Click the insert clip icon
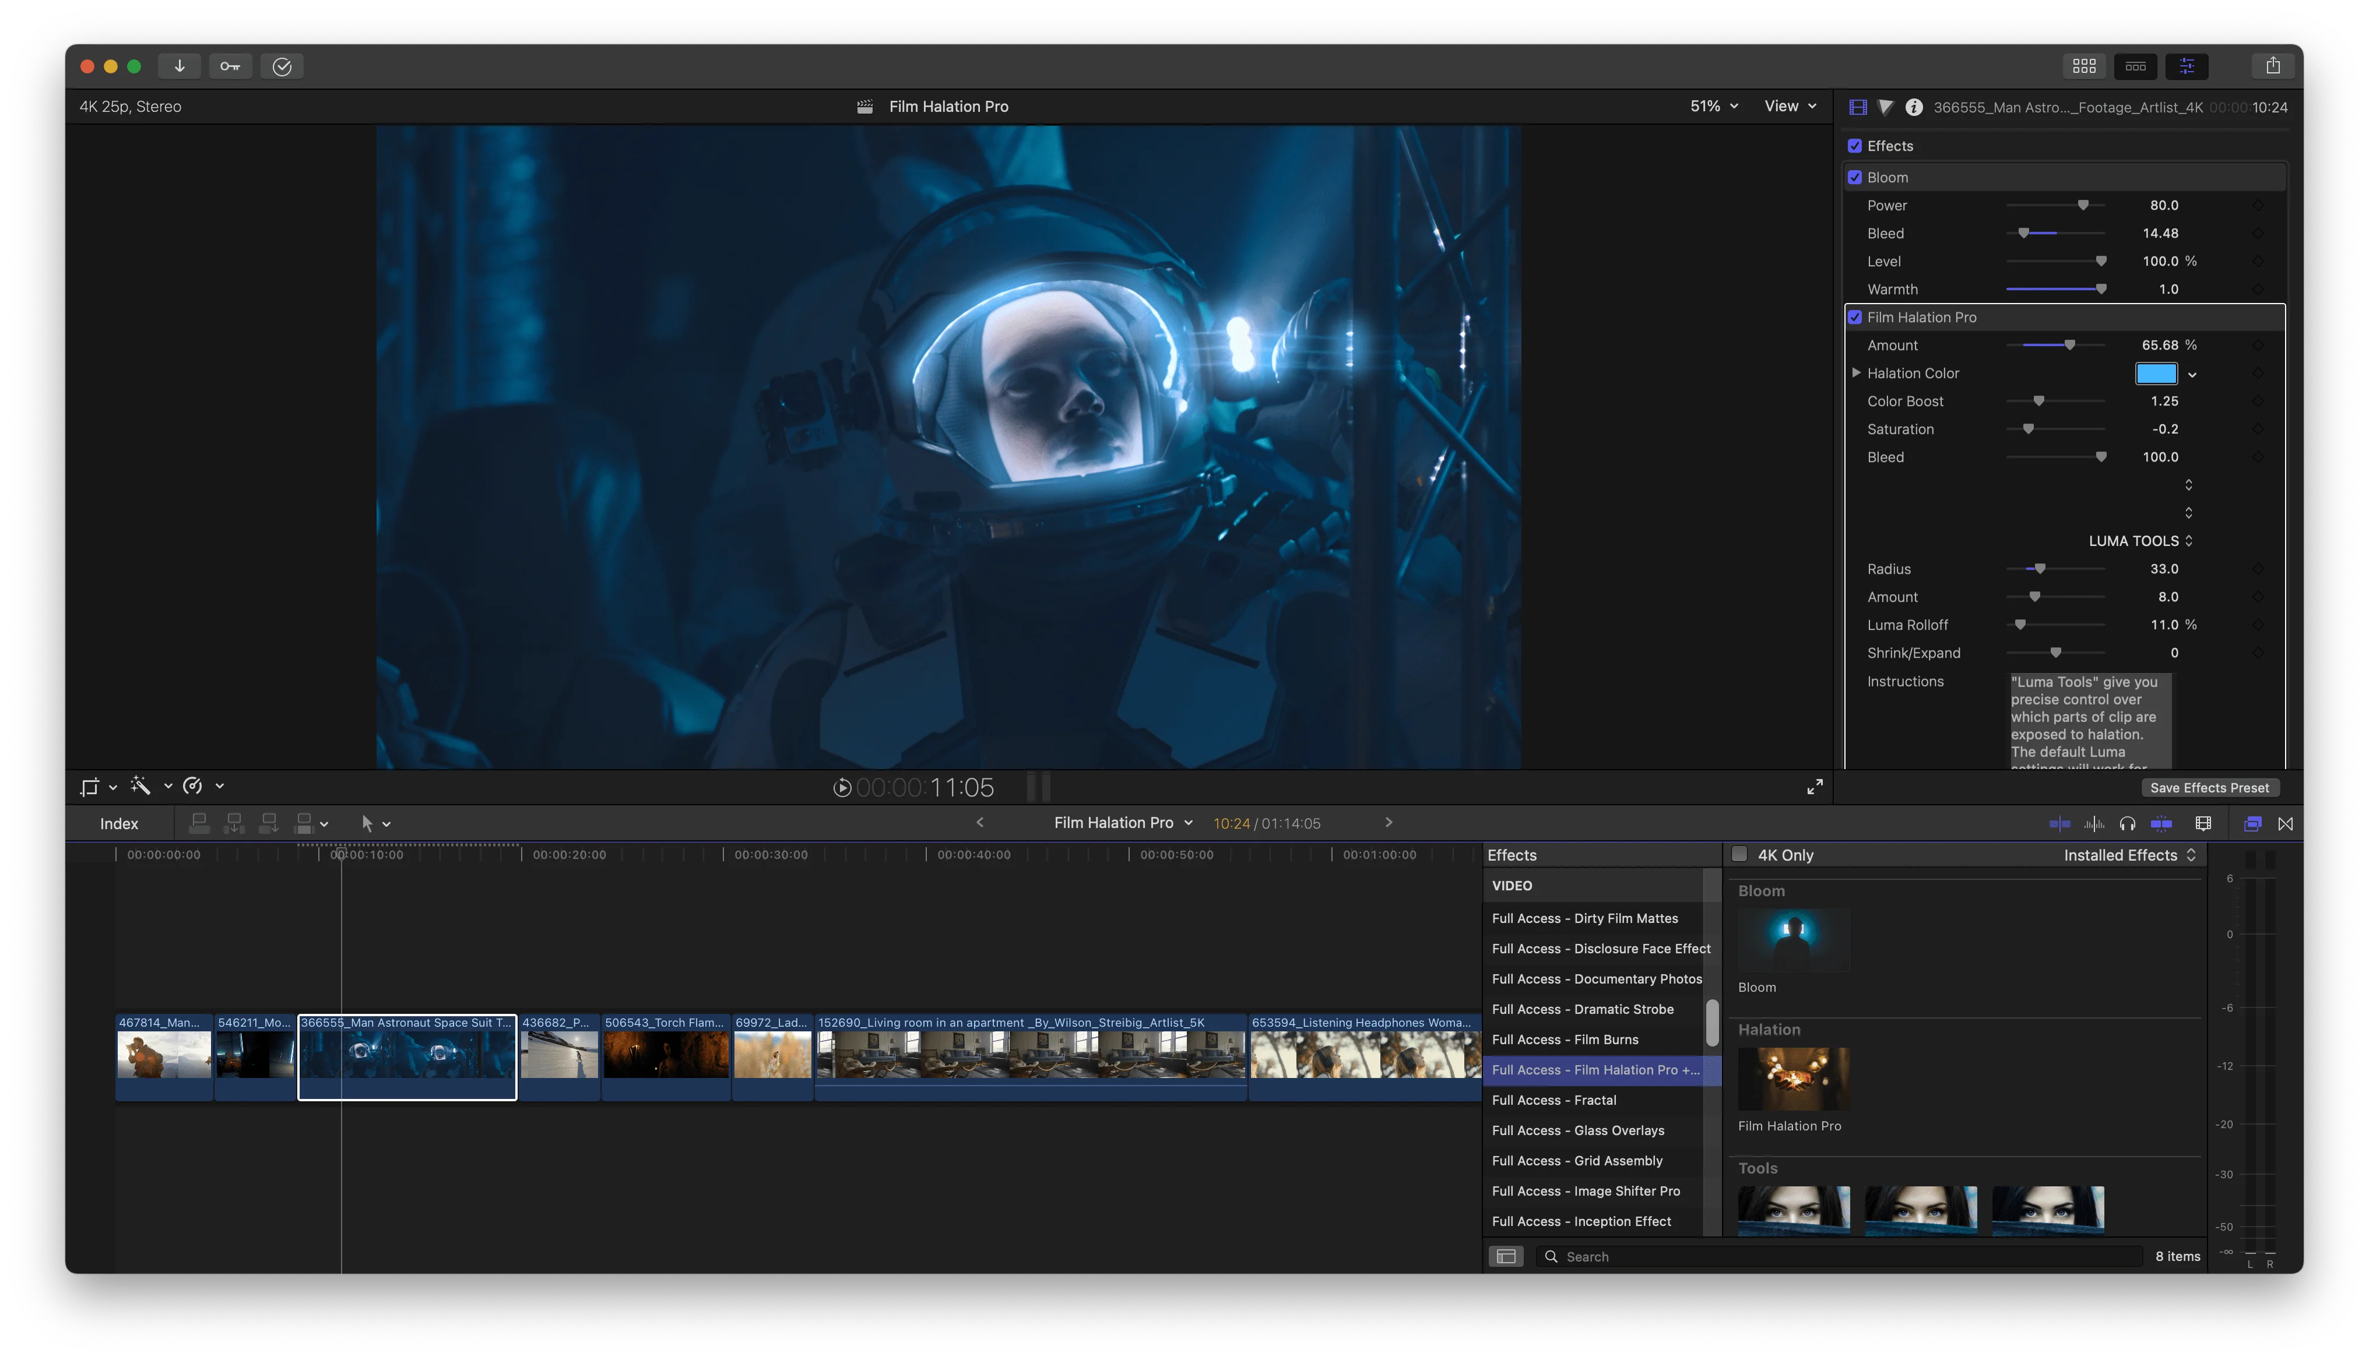2369x1360 pixels. 234,823
